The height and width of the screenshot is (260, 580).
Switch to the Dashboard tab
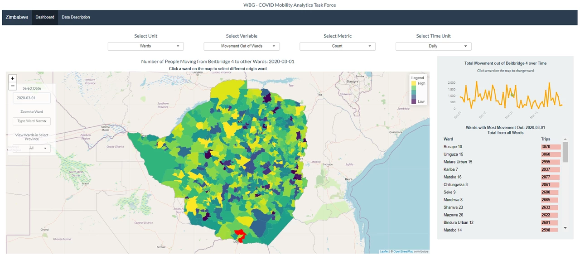45,17
